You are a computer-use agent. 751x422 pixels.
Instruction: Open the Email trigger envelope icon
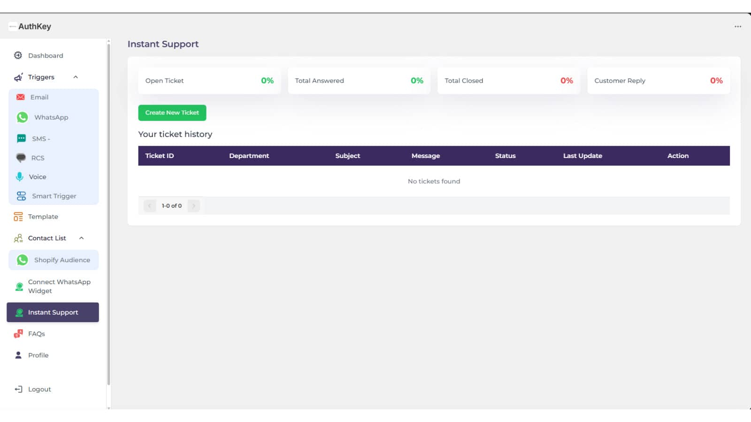point(21,97)
